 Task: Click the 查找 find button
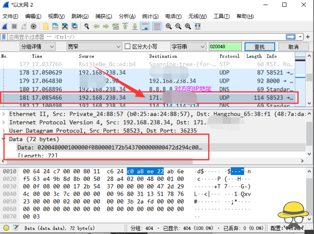click(259, 47)
